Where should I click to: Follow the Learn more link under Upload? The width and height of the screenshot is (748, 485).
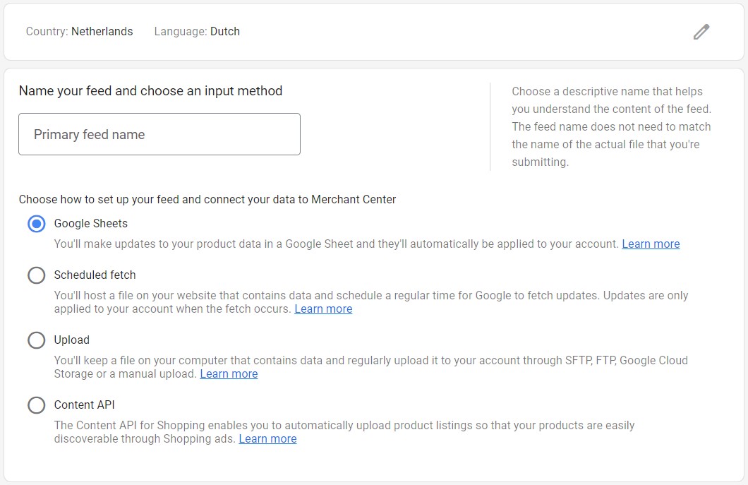[229, 373]
